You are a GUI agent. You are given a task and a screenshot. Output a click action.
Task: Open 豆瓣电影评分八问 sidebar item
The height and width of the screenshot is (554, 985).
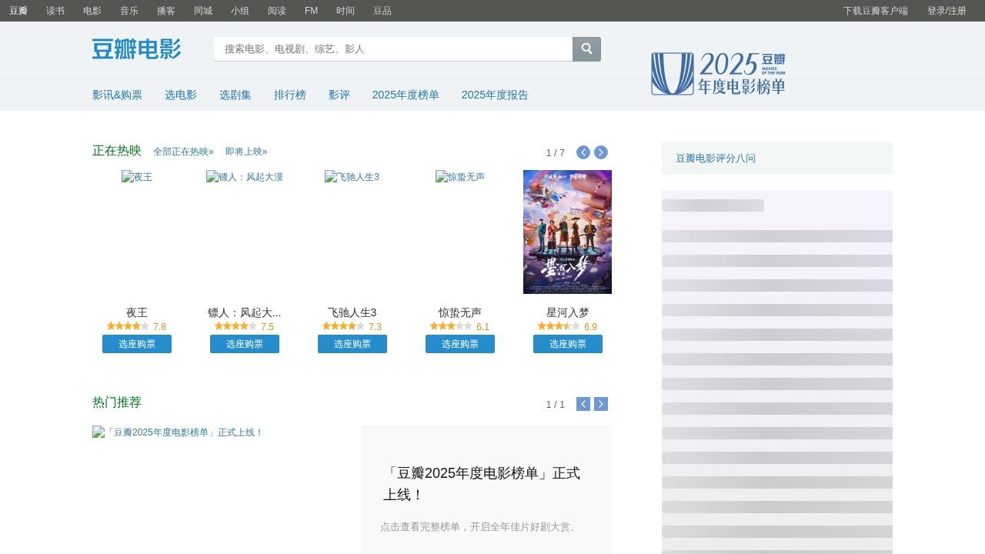[x=715, y=158]
